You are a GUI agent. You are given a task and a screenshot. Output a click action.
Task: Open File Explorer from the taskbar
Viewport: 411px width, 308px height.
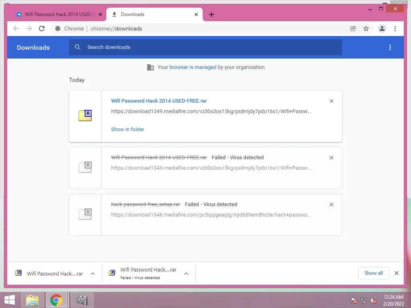[32, 300]
